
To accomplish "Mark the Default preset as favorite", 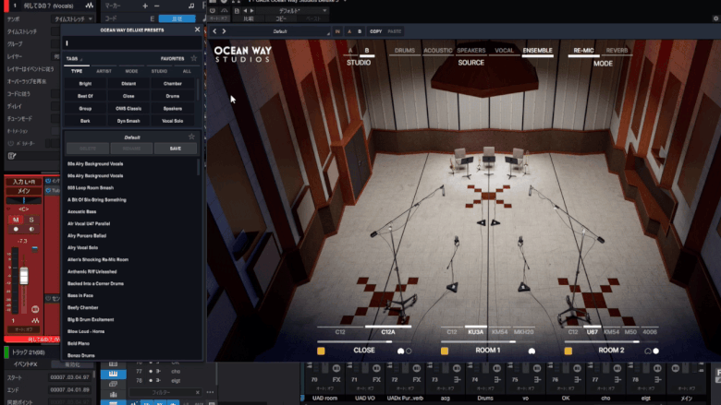I will [x=191, y=137].
